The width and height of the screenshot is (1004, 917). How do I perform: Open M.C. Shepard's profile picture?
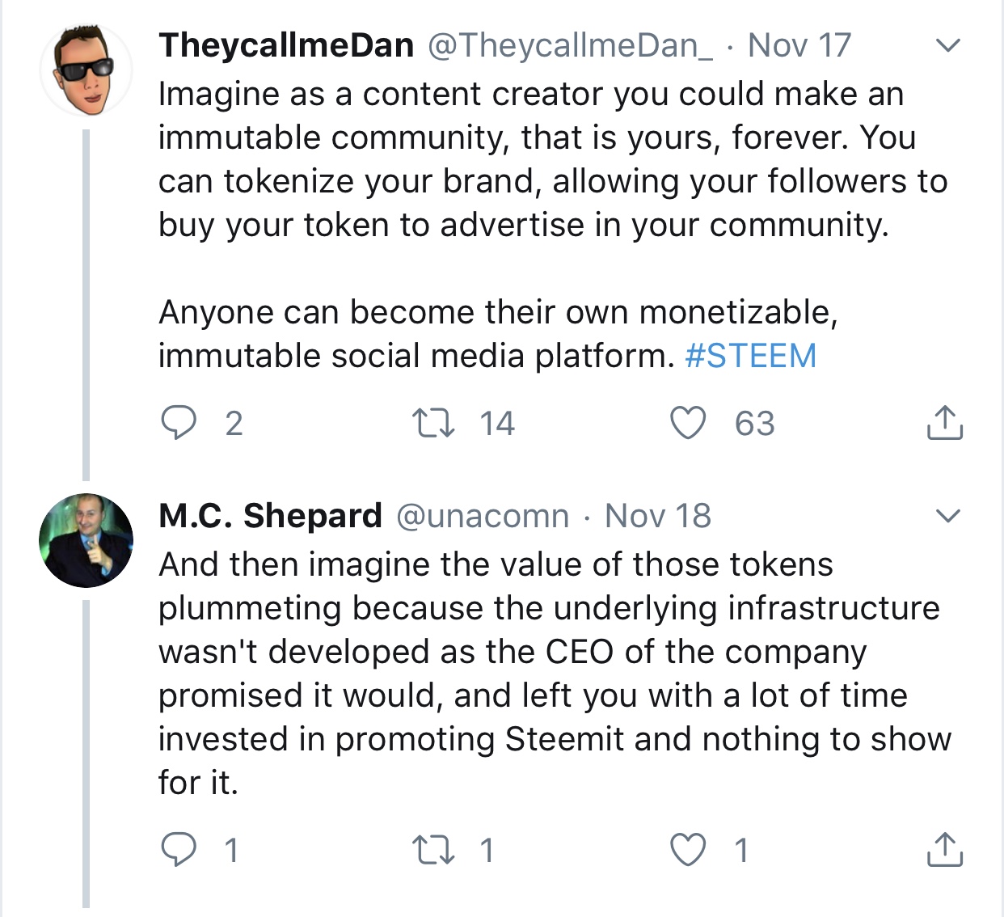click(x=86, y=539)
